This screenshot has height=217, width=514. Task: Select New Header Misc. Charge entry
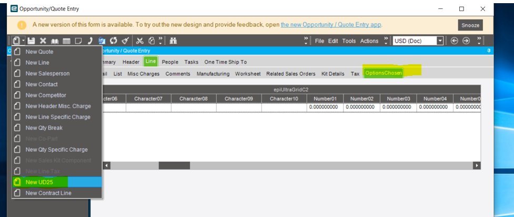tap(57, 106)
